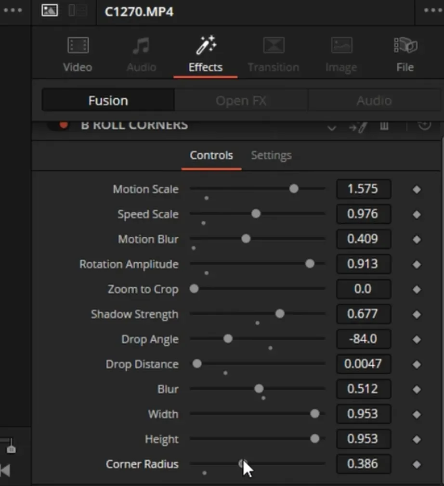
Task: Switch to the Open FX sub-tab
Action: [x=241, y=100]
